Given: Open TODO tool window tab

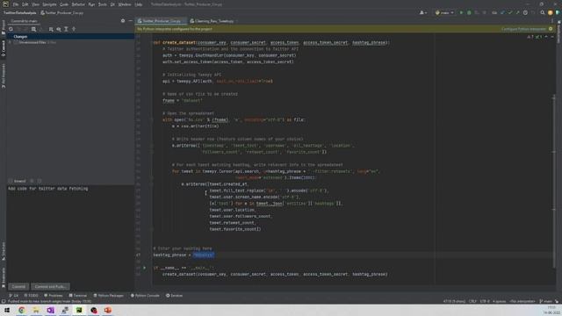Looking at the screenshot, I should click(x=31, y=296).
